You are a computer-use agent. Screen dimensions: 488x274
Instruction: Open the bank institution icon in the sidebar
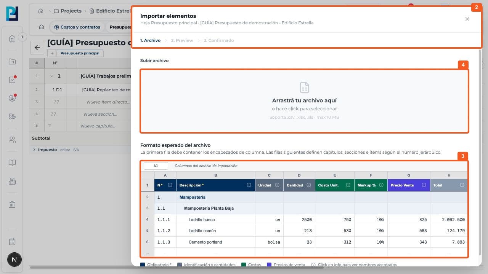[x=12, y=205]
